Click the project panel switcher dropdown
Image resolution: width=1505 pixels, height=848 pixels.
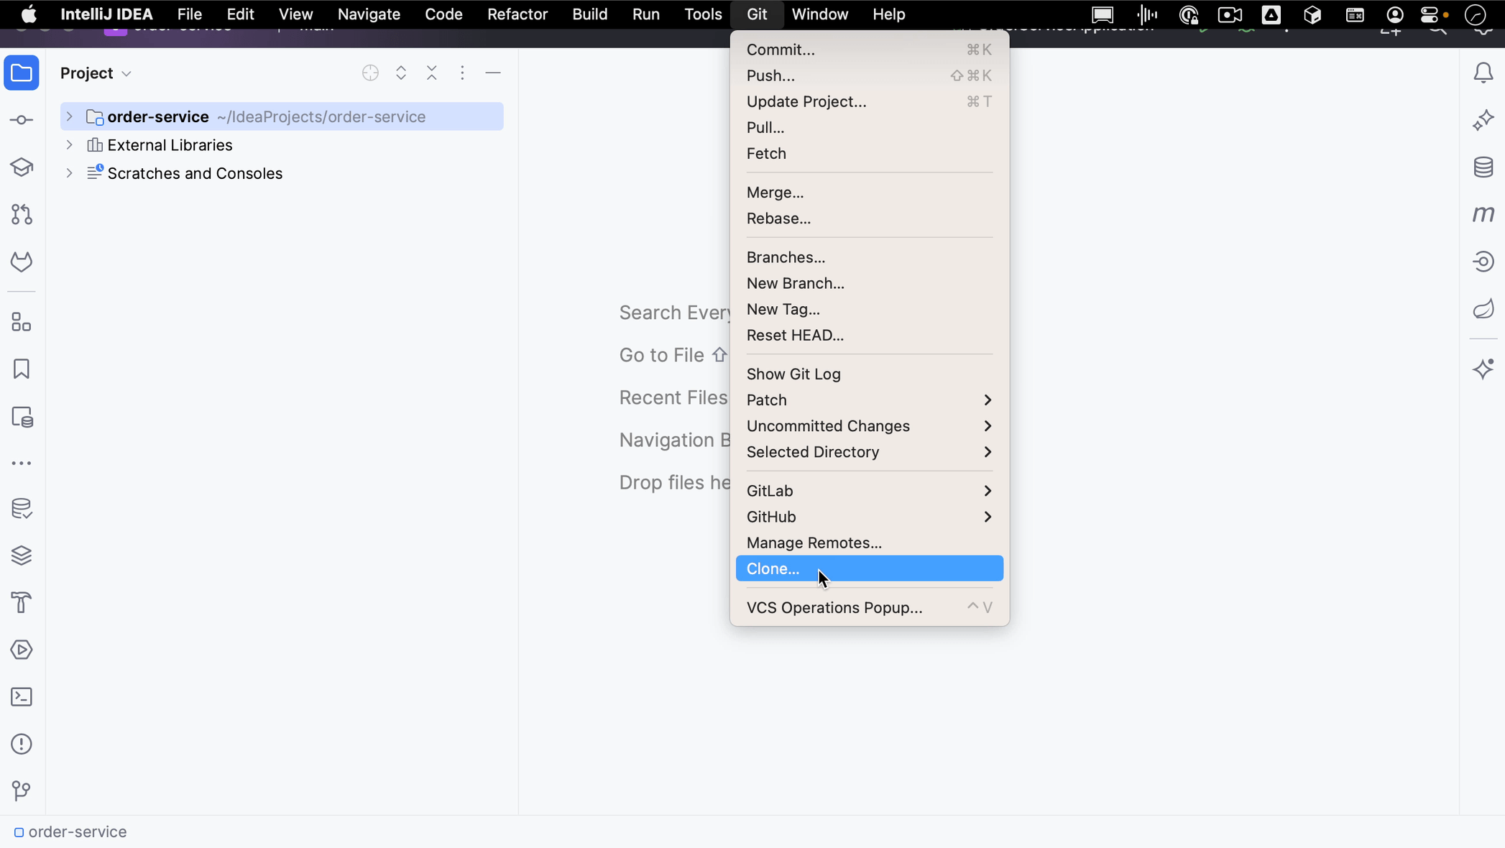coord(126,73)
